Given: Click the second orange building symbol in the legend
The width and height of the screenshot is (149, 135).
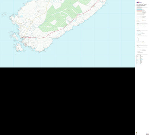Looking at the screenshot, I should pos(143,20).
